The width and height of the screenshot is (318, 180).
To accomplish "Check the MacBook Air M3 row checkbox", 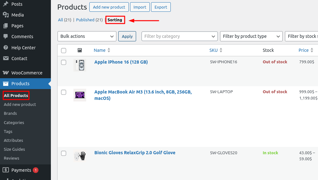I will (x=64, y=92).
